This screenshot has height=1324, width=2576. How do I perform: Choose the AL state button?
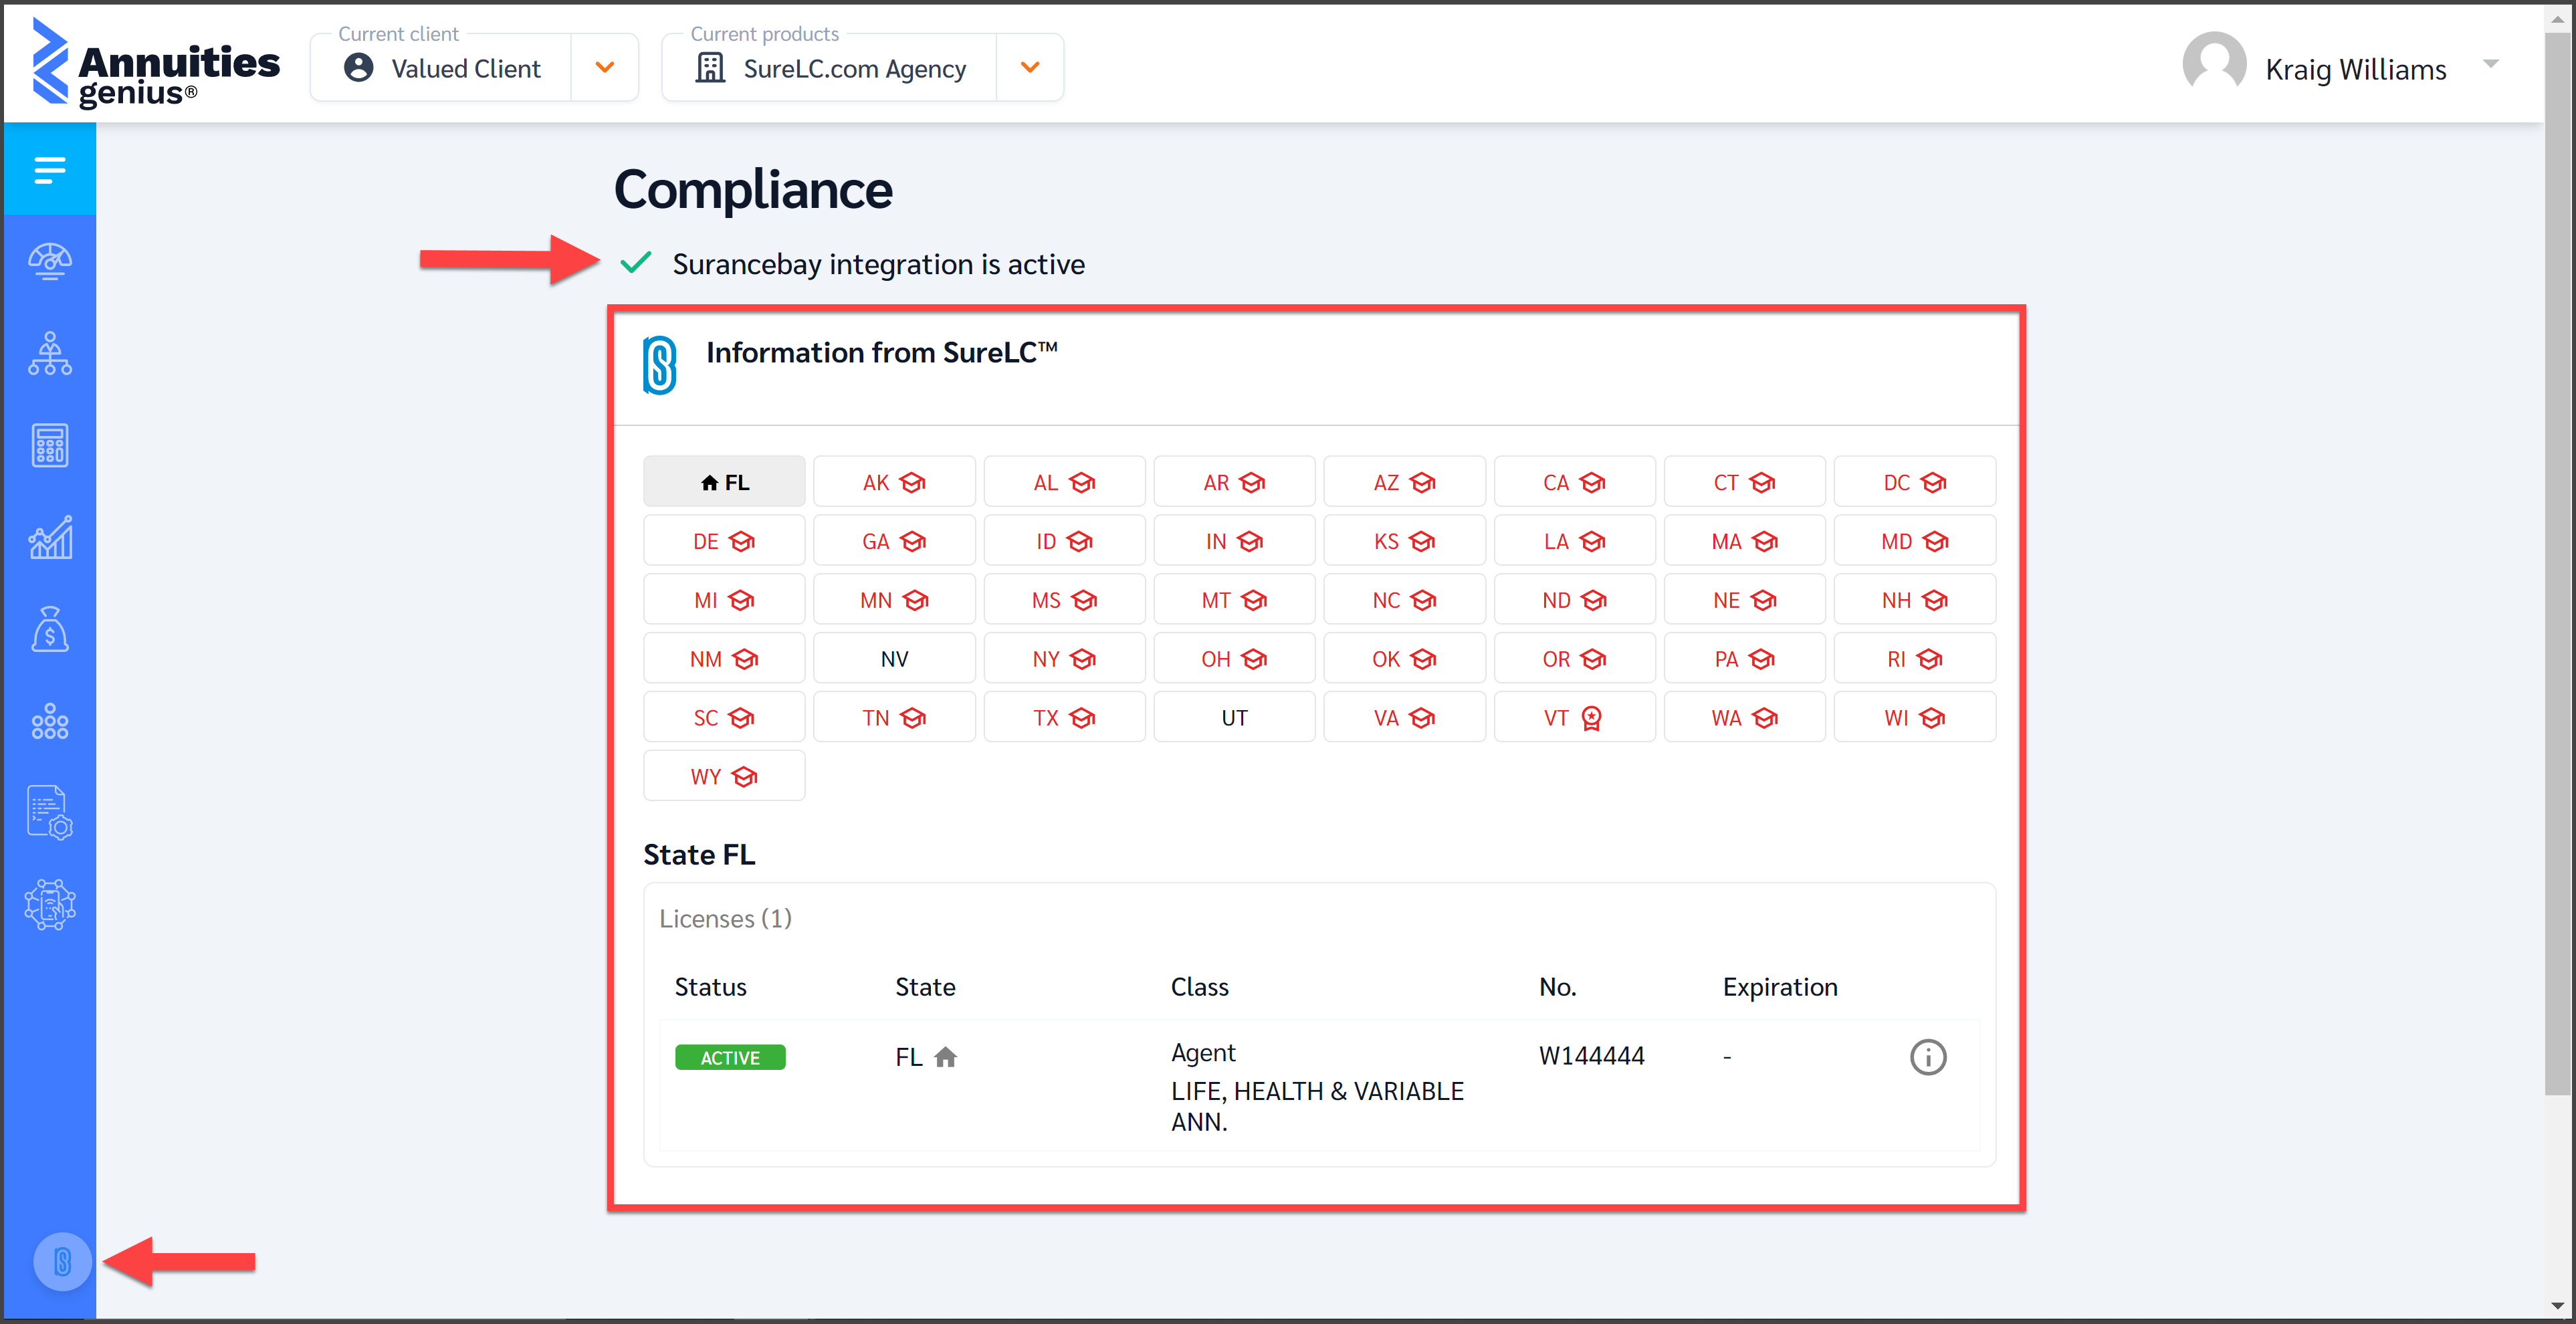1064,482
